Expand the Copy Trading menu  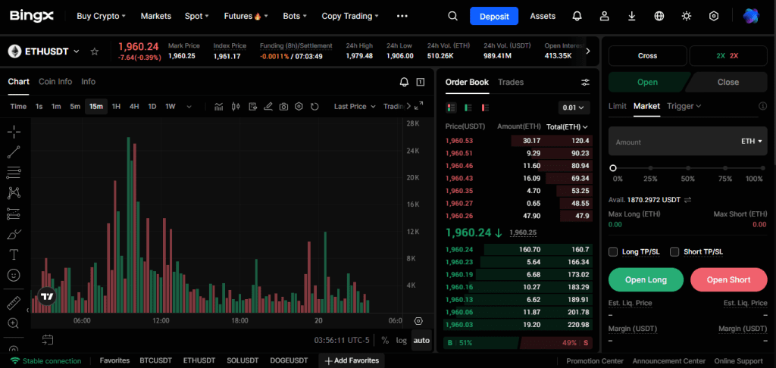coord(350,17)
